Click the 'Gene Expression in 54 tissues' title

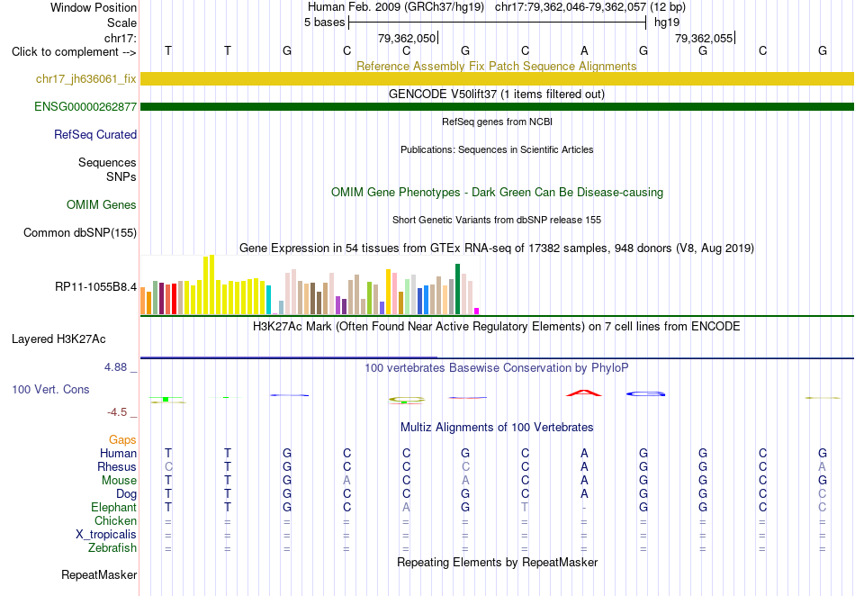(497, 248)
